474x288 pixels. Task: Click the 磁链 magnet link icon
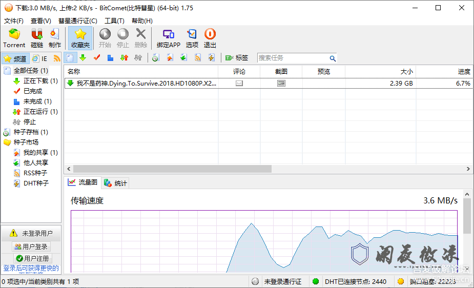[x=37, y=38]
